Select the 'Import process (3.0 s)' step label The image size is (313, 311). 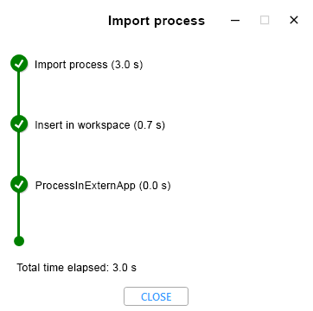tap(89, 65)
